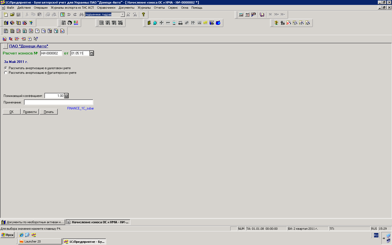
Task: Click the plus sign toolbar icon
Action: [x=161, y=23]
